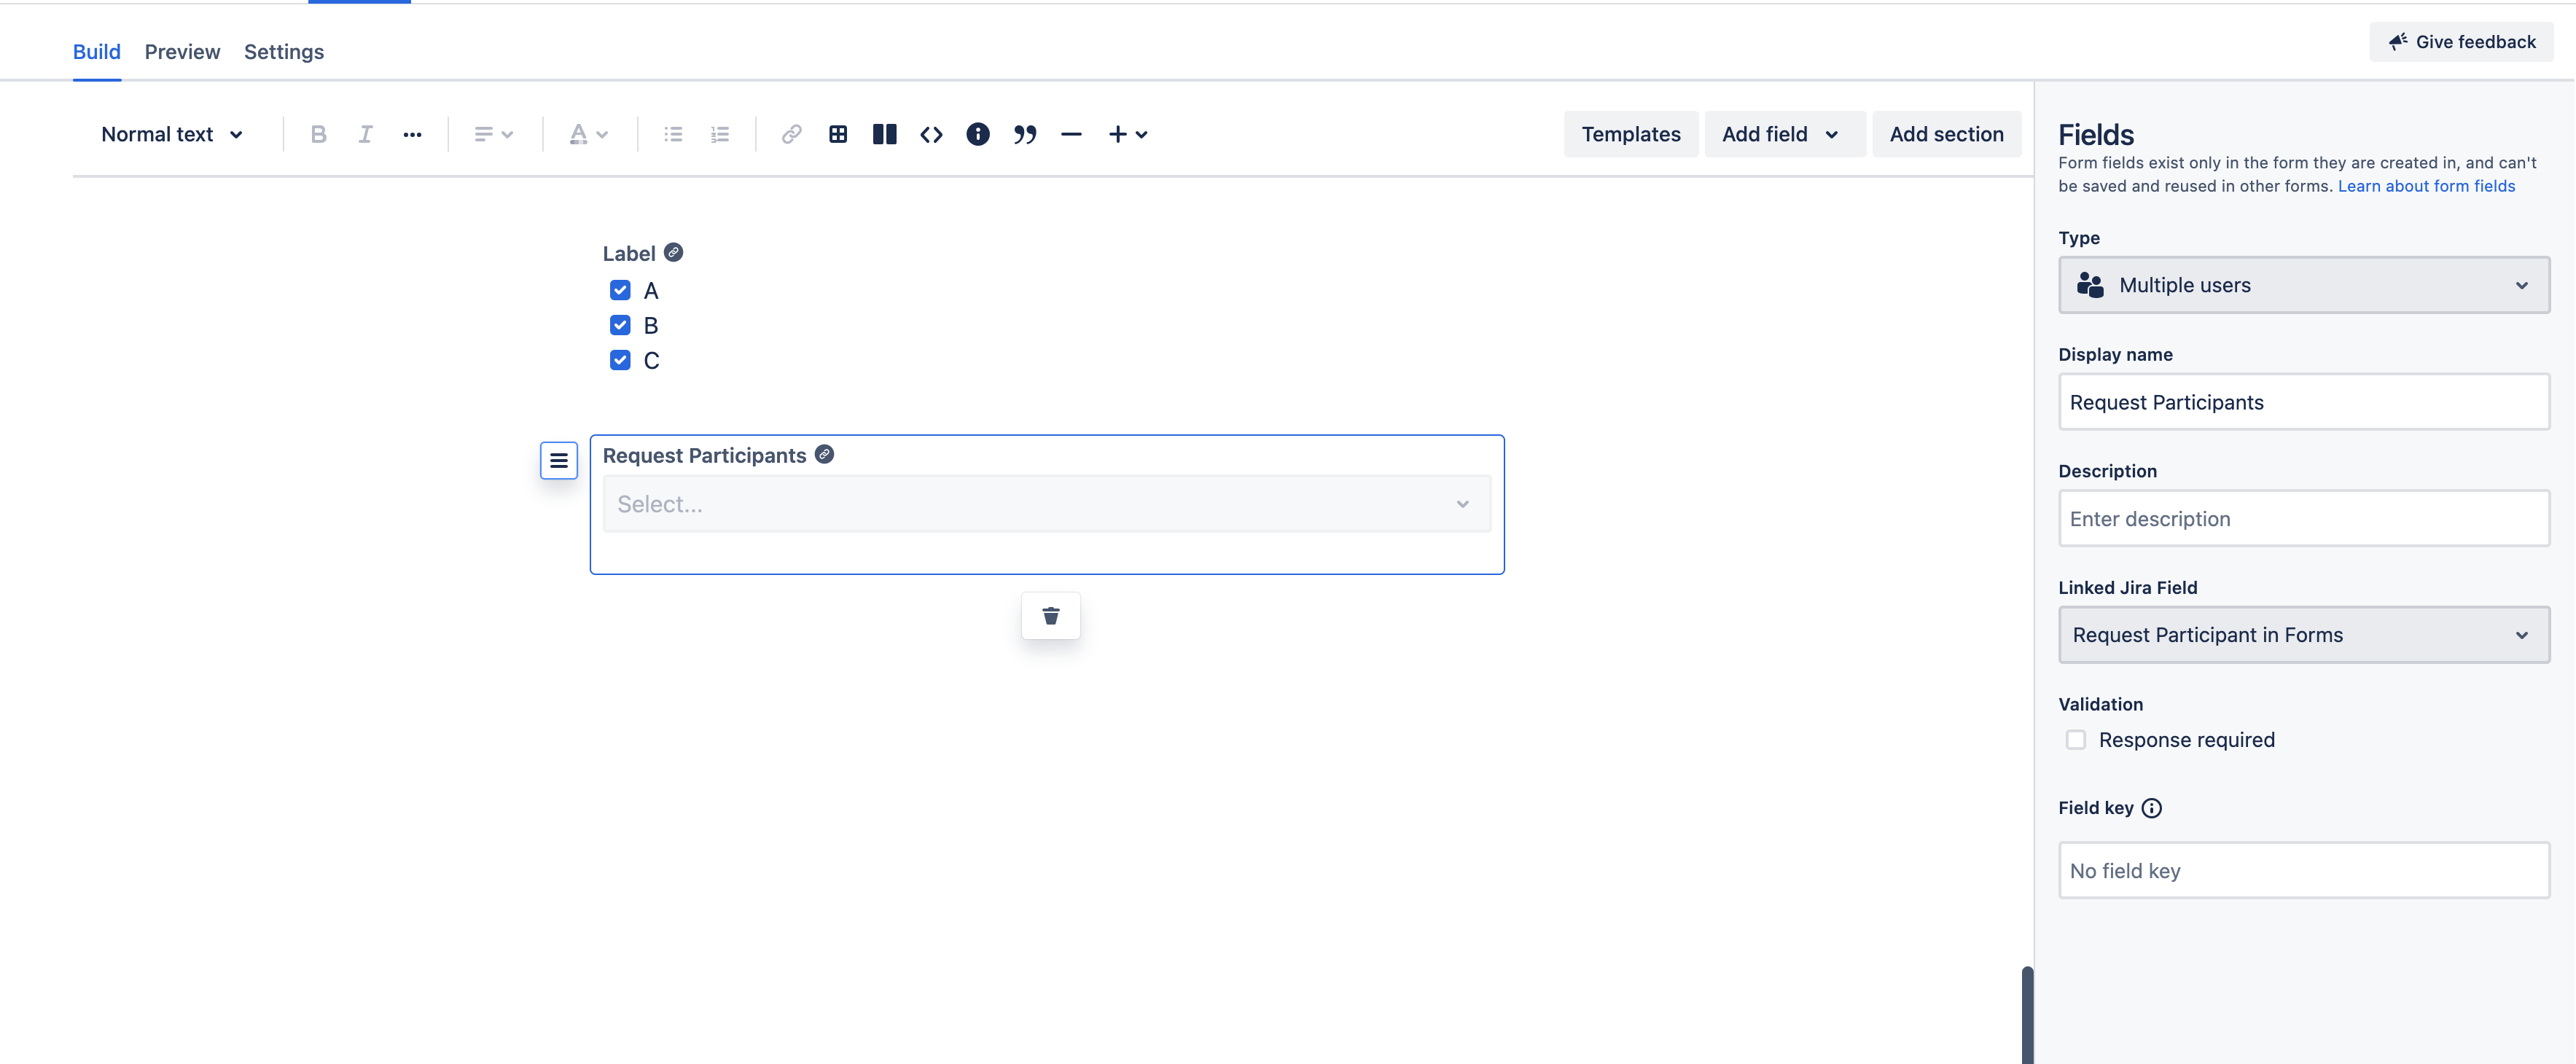Image resolution: width=2576 pixels, height=1064 pixels.
Task: Toggle the C checkbox
Action: (x=620, y=360)
